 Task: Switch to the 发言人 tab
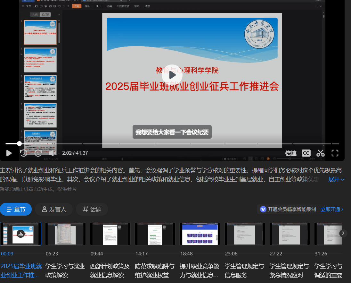pos(54,210)
